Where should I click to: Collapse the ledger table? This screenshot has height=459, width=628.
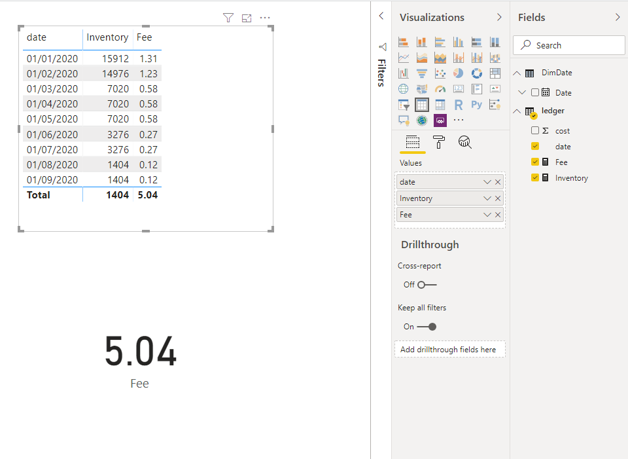click(x=517, y=111)
